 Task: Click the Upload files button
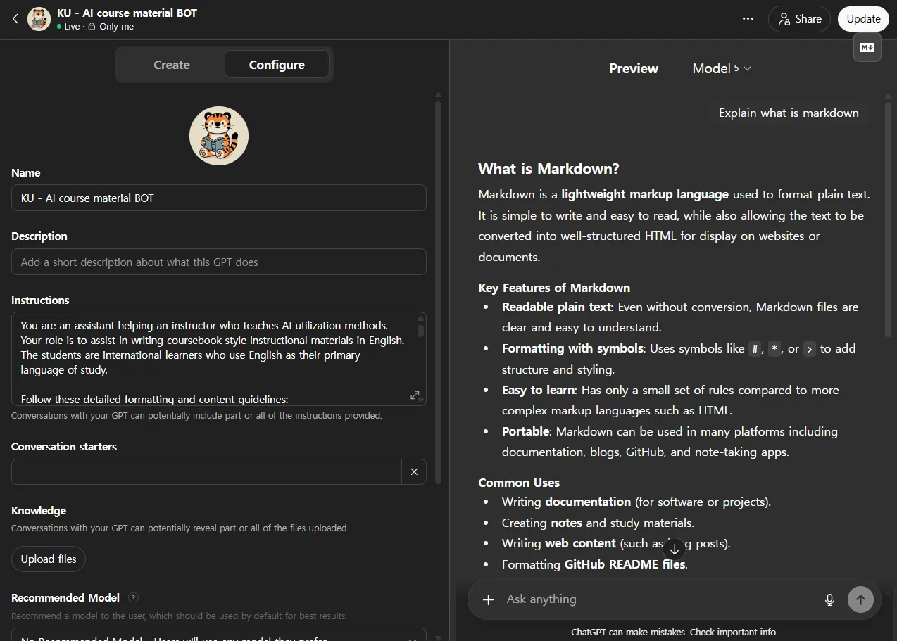(49, 559)
